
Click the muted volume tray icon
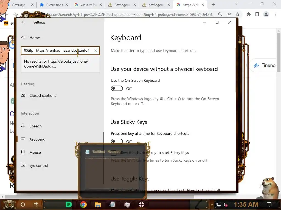[x=225, y=205]
